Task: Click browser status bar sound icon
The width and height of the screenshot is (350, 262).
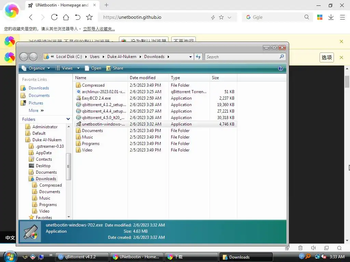Action: point(313,248)
